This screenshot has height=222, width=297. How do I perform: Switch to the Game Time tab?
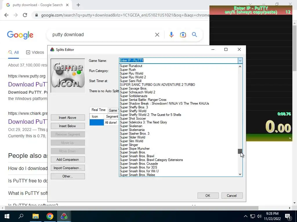click(113, 110)
